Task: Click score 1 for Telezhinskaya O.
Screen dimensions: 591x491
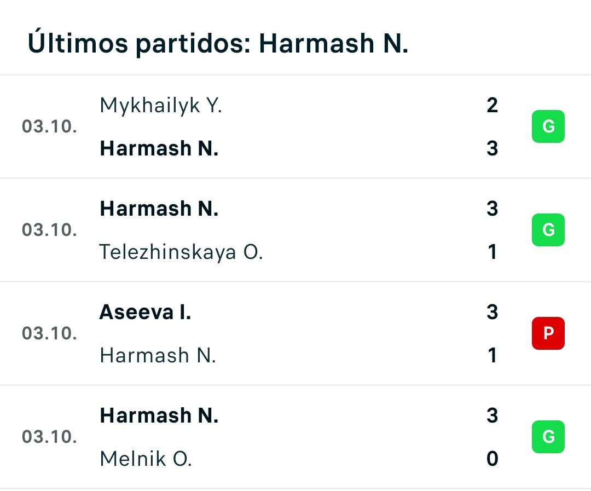Action: pos(493,252)
